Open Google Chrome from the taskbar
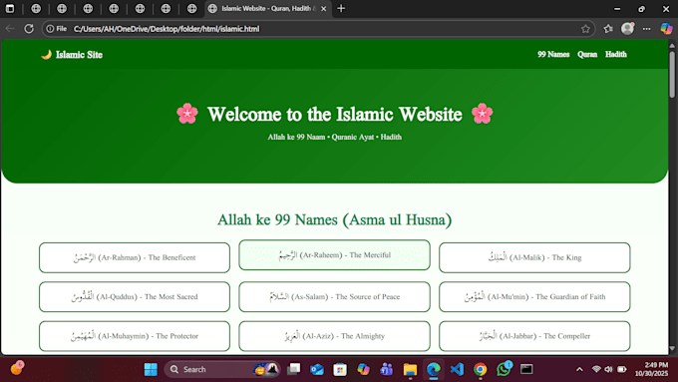The height and width of the screenshot is (382, 678). pyautogui.click(x=480, y=369)
